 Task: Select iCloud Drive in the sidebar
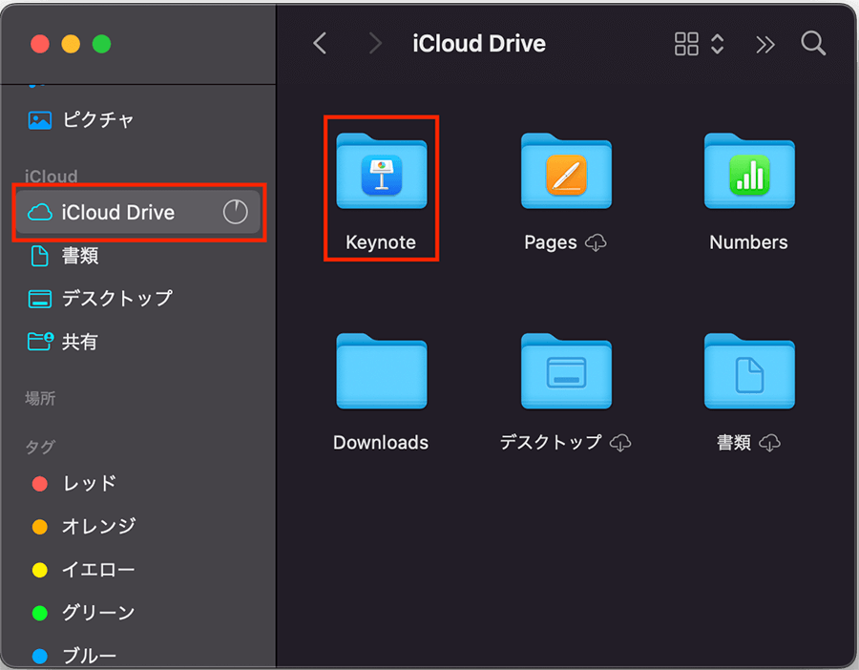click(118, 212)
